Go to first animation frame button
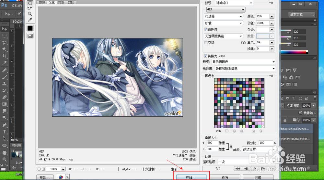This screenshot has height=180, width=324. (238, 168)
